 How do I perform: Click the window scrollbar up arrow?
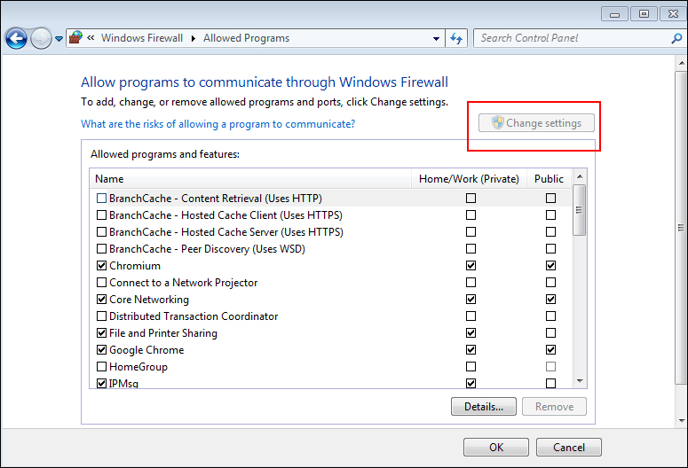(682, 63)
